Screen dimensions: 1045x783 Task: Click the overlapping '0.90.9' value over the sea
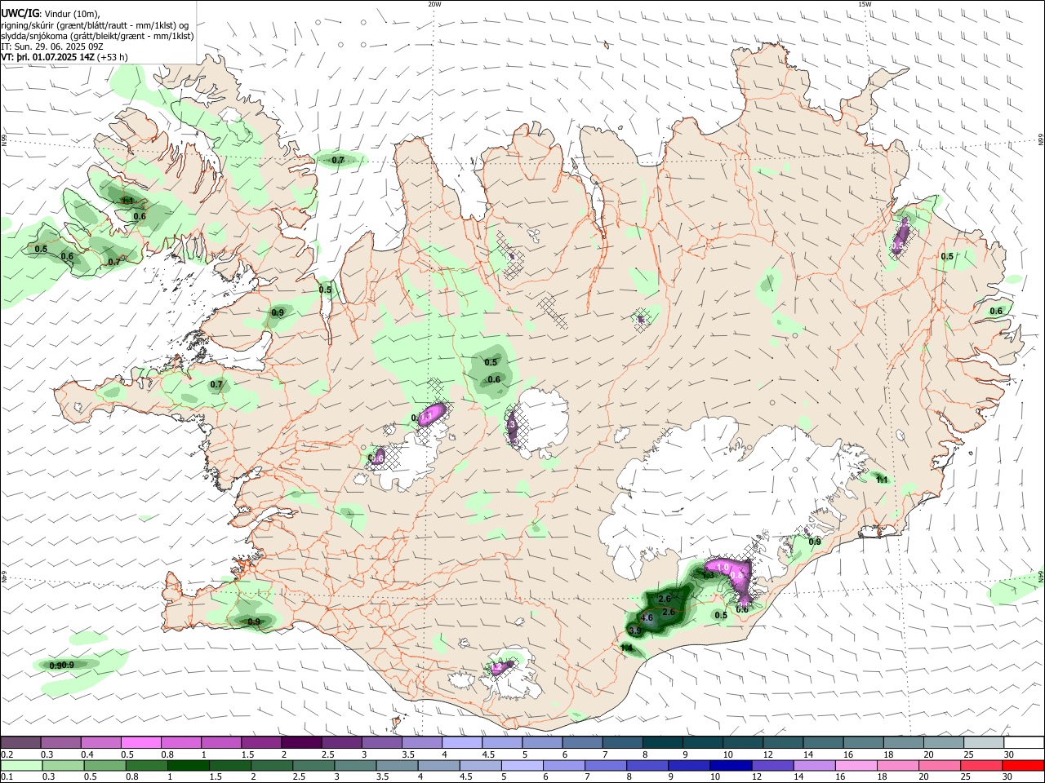click(x=62, y=666)
